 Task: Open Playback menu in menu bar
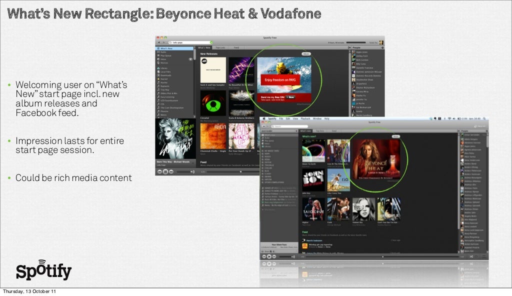(305, 118)
